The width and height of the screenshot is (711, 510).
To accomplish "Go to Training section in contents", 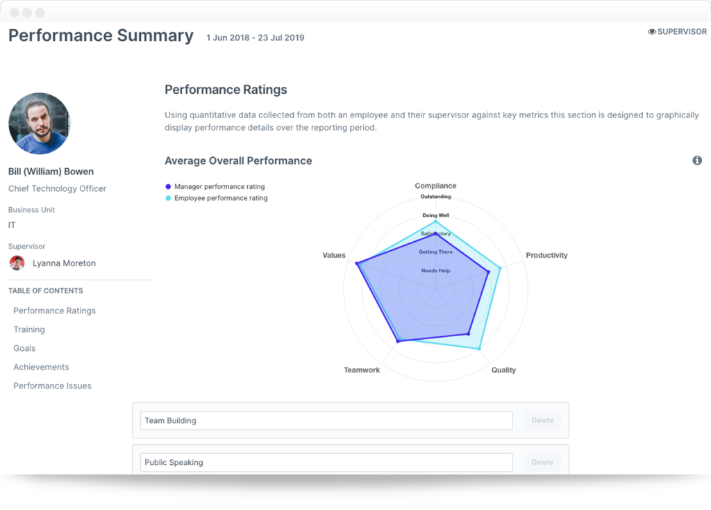I will (x=29, y=329).
